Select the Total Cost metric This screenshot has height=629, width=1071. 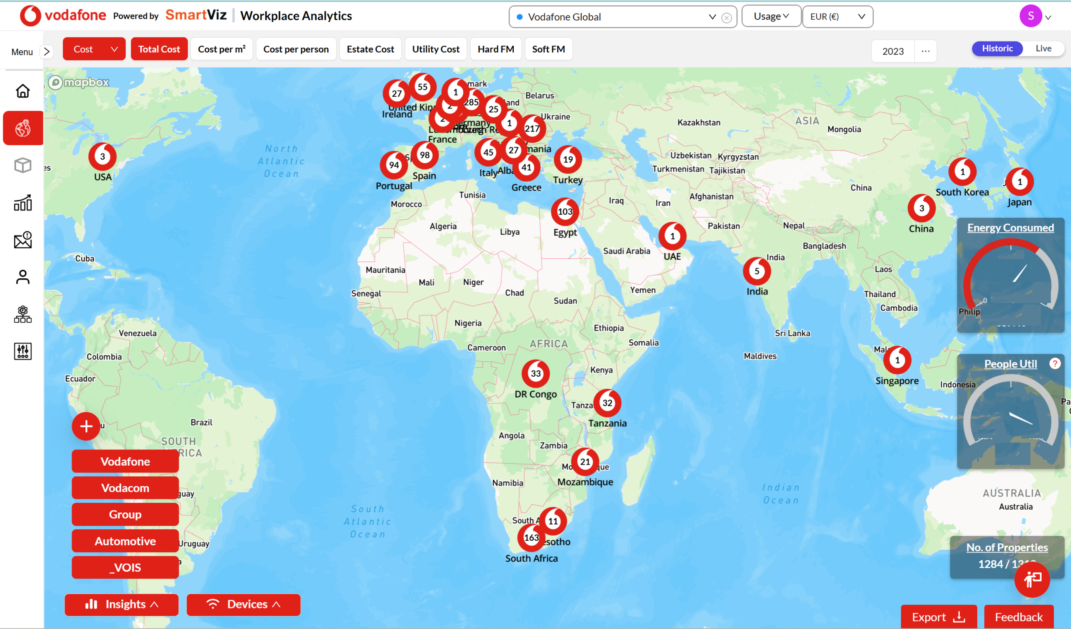point(159,49)
